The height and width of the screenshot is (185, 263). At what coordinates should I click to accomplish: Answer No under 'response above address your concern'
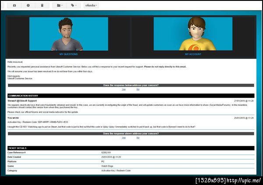[138, 138]
